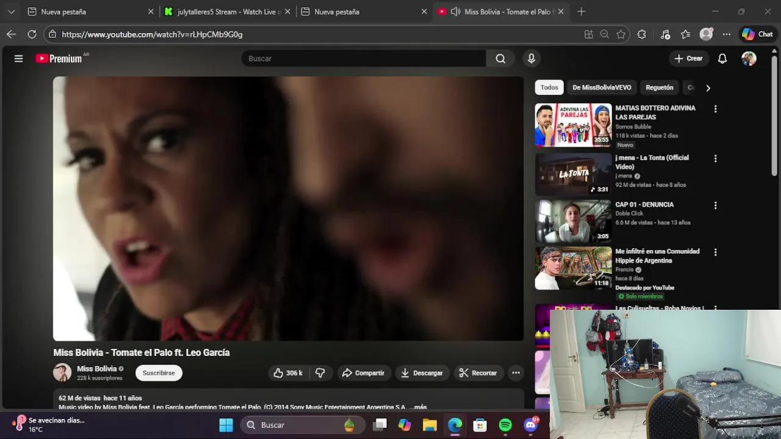Image resolution: width=781 pixels, height=439 pixels.
Task: Open options for MATIAS BOTTERO ADIVINA LAS PAREJAS
Action: 715,109
